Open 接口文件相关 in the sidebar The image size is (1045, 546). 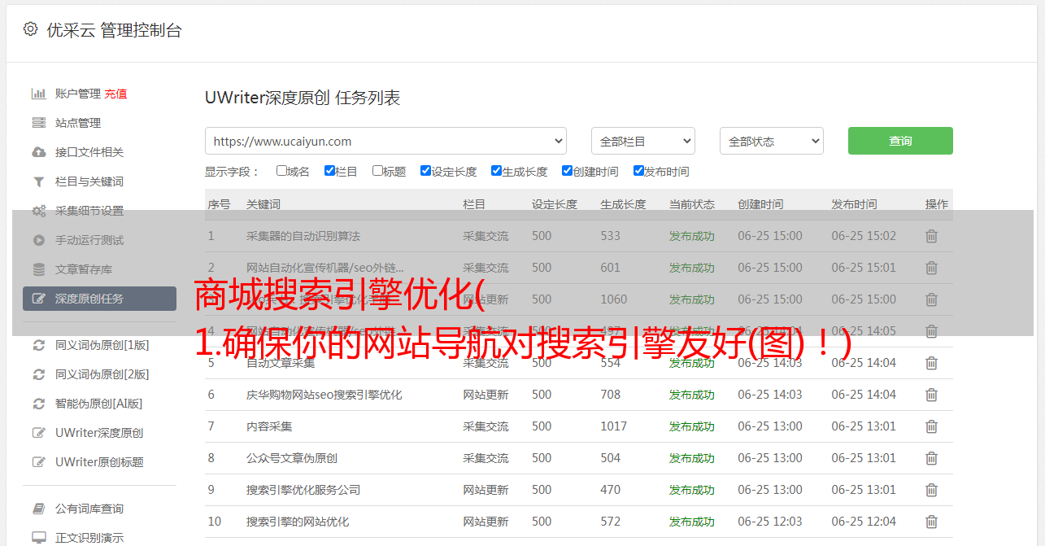click(x=89, y=152)
